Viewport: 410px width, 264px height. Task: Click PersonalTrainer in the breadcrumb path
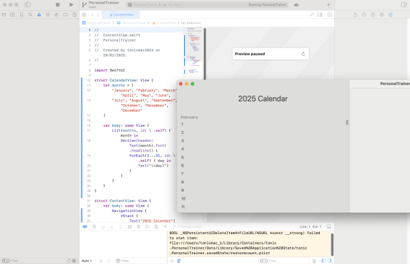click(x=97, y=22)
